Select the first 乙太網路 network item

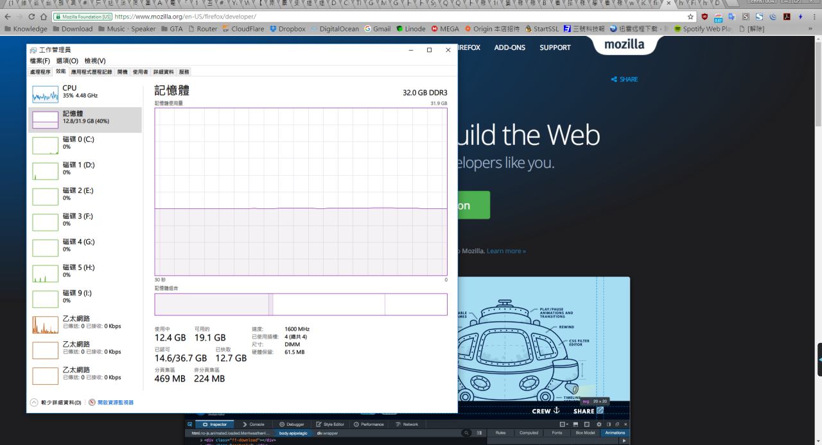click(x=85, y=324)
